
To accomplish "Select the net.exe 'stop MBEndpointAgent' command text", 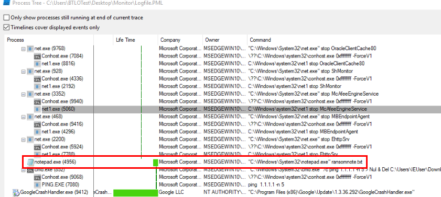I will coord(309,117).
